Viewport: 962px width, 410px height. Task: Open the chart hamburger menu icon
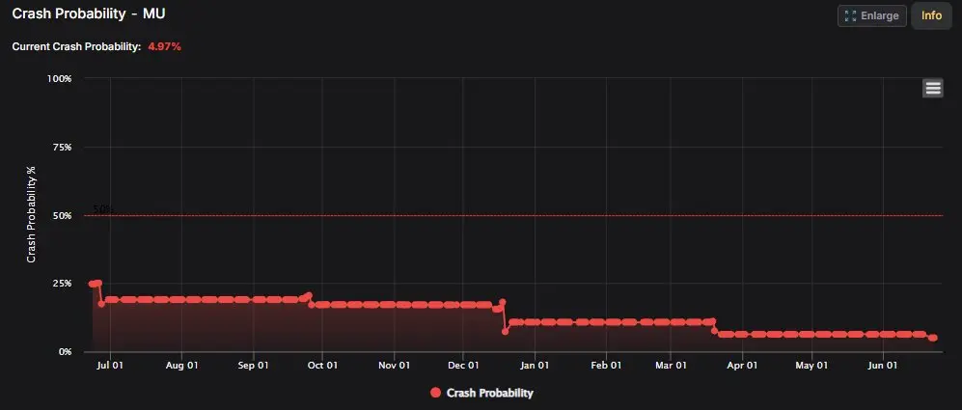(932, 89)
